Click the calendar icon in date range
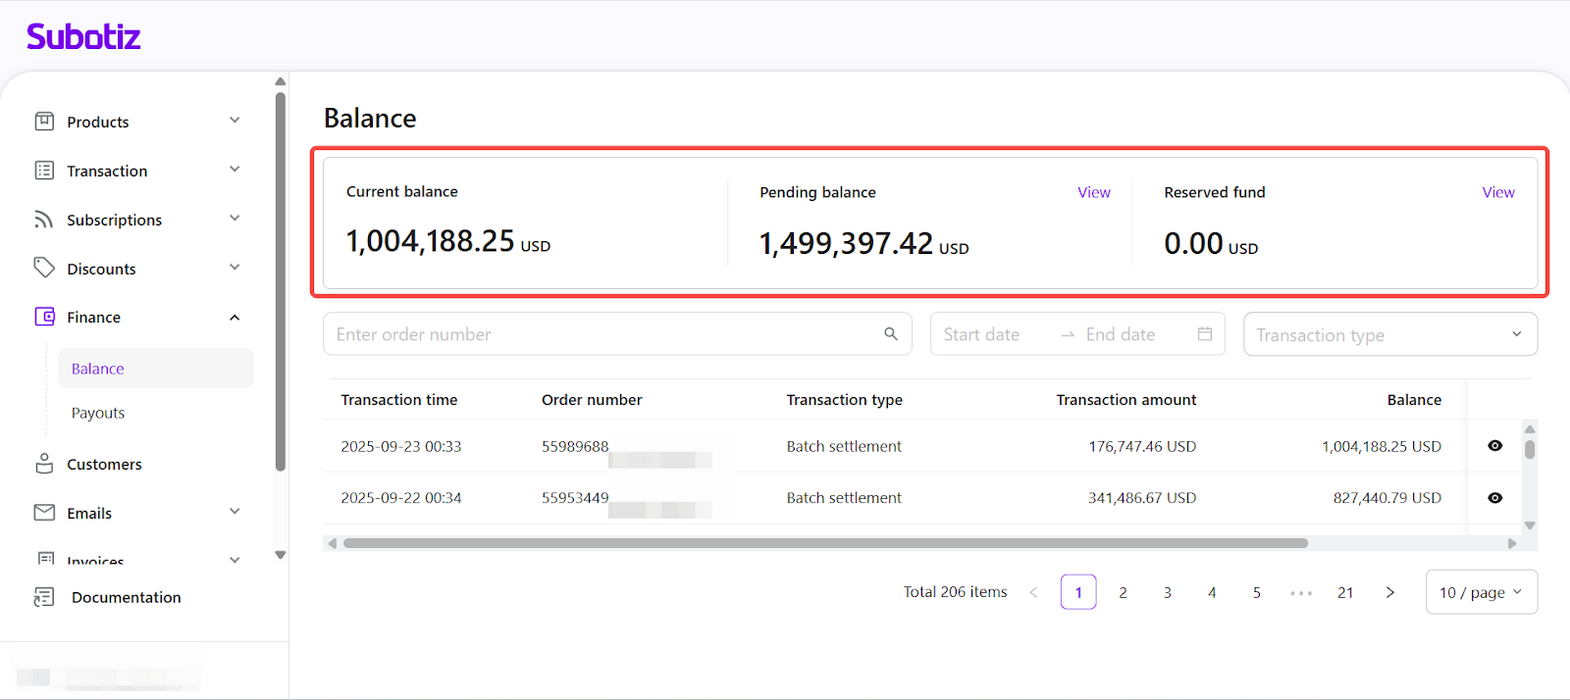Viewport: 1570px width, 700px height. click(x=1204, y=334)
